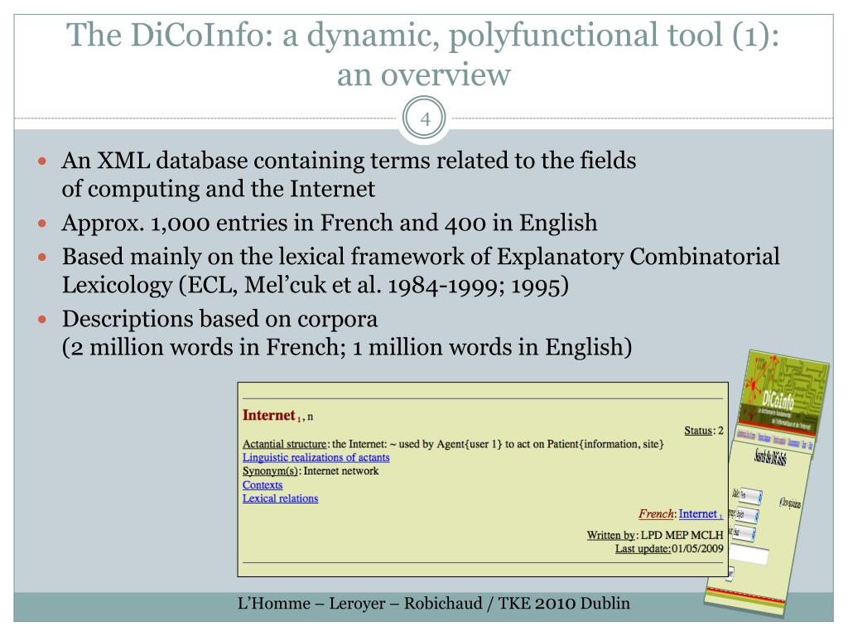This screenshot has height=636, width=848.
Task: Follow the French Internet equivalent link
Action: 701,513
